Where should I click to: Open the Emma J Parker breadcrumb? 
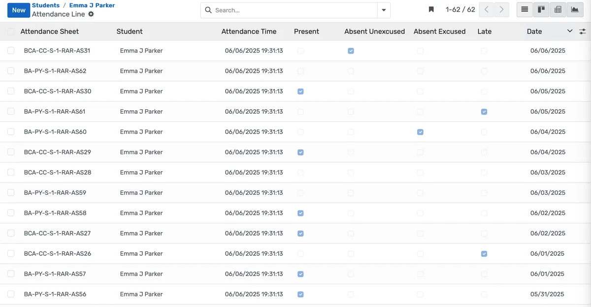(x=92, y=5)
